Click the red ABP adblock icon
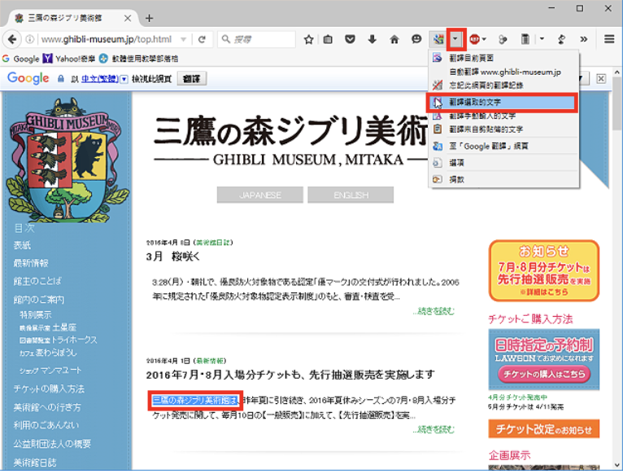Screen dimensions: 623x474 [x=474, y=39]
